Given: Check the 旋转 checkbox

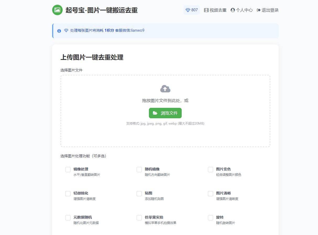Looking at the screenshot, I should pos(211,218).
